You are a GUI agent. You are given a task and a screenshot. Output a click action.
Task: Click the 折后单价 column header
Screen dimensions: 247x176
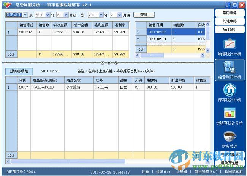(x=182, y=80)
